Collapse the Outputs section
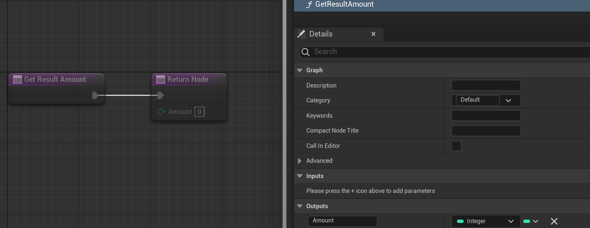The height and width of the screenshot is (228, 590). pyautogui.click(x=300, y=206)
